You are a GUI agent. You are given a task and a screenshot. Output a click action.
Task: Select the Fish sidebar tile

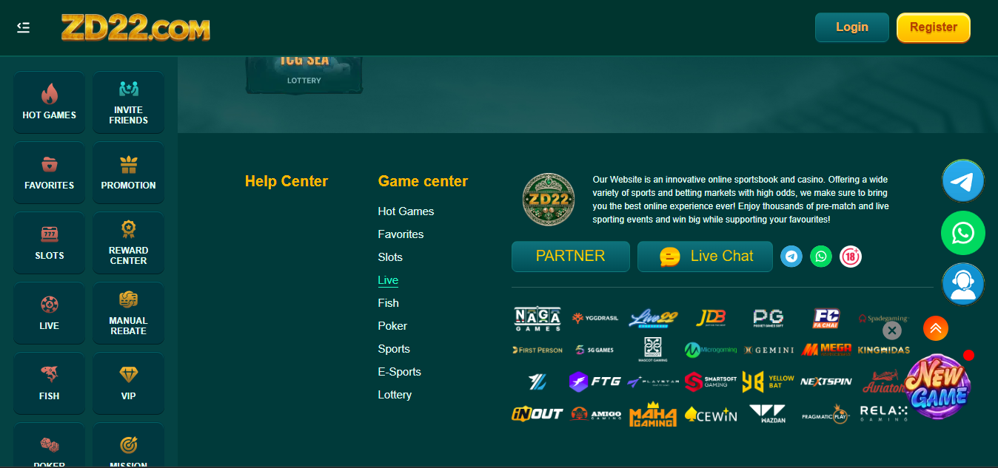(x=50, y=384)
